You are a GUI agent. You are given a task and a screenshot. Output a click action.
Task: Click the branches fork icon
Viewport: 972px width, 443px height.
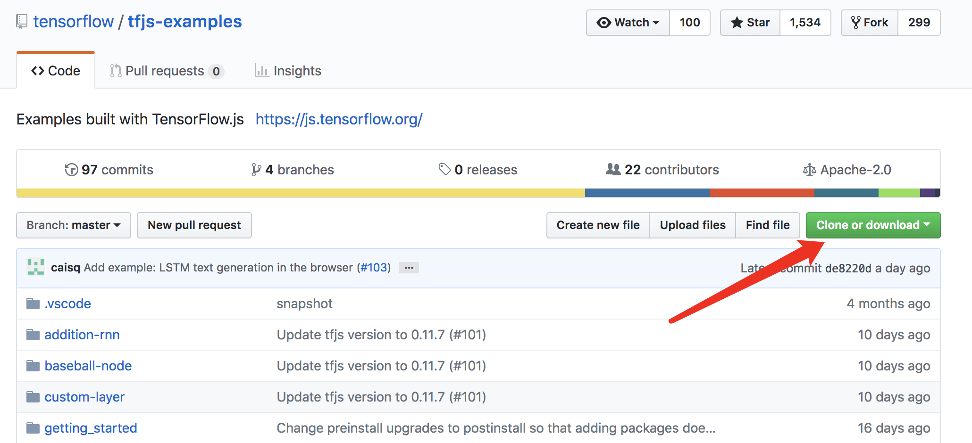[x=256, y=170]
